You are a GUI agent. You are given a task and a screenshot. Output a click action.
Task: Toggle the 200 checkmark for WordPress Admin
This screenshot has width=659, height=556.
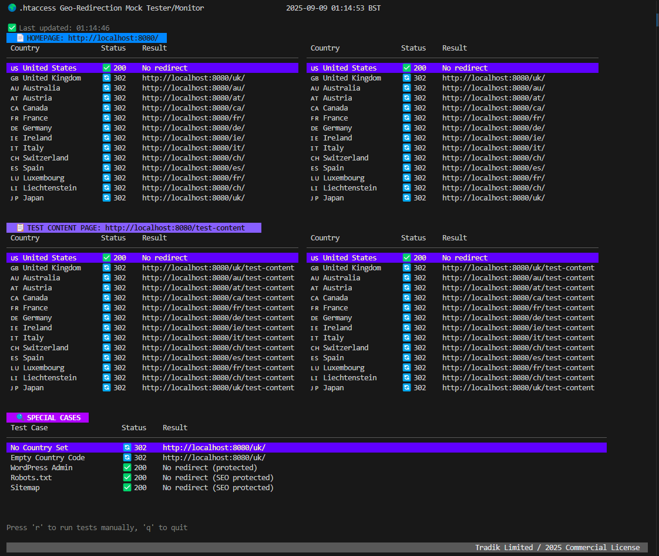click(x=127, y=467)
